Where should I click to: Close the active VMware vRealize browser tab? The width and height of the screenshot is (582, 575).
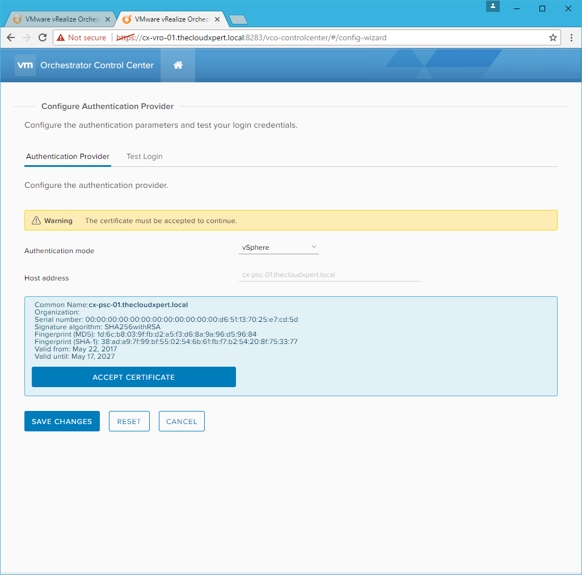tap(217, 19)
